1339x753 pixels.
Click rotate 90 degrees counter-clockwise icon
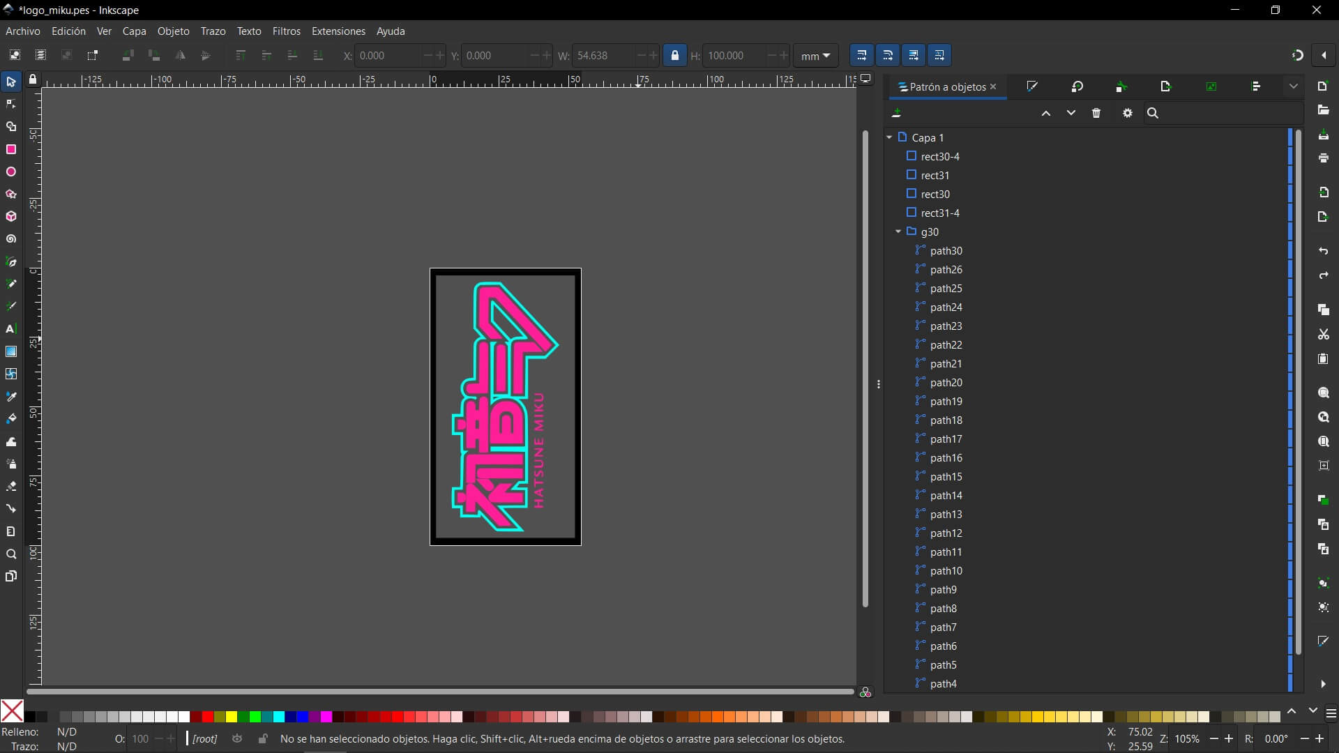[128, 55]
